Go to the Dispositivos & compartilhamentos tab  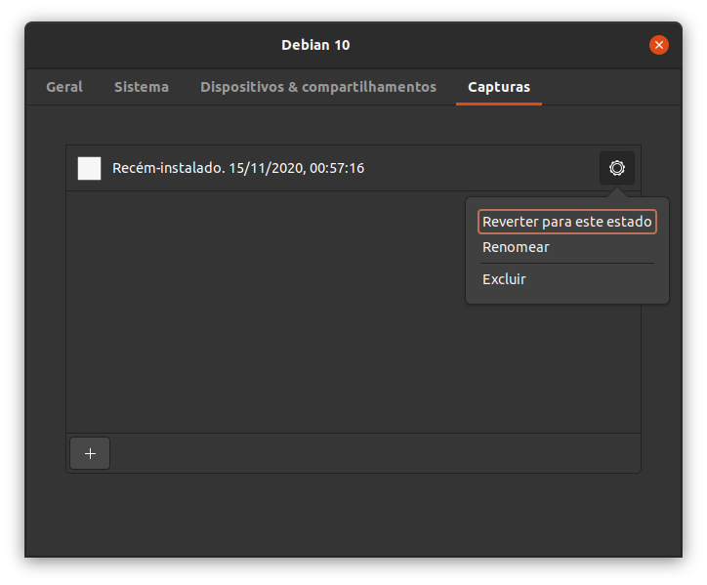[318, 87]
